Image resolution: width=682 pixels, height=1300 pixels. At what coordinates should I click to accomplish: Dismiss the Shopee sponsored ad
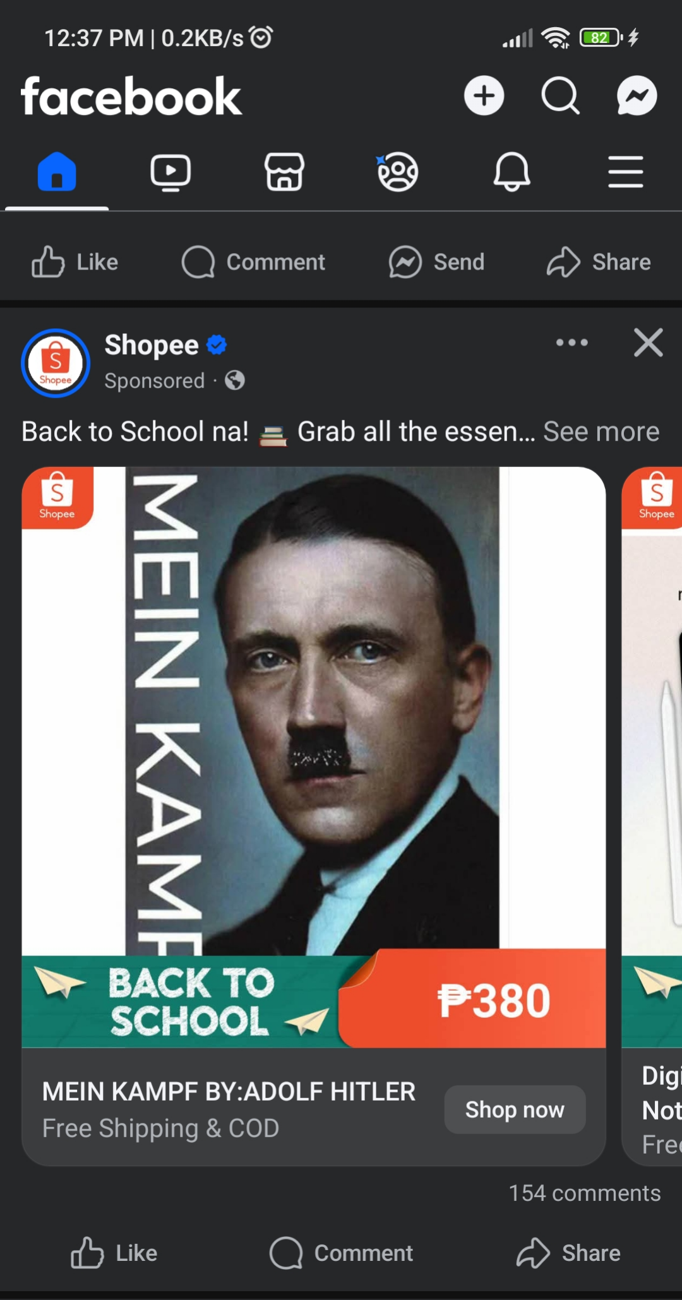coord(648,343)
